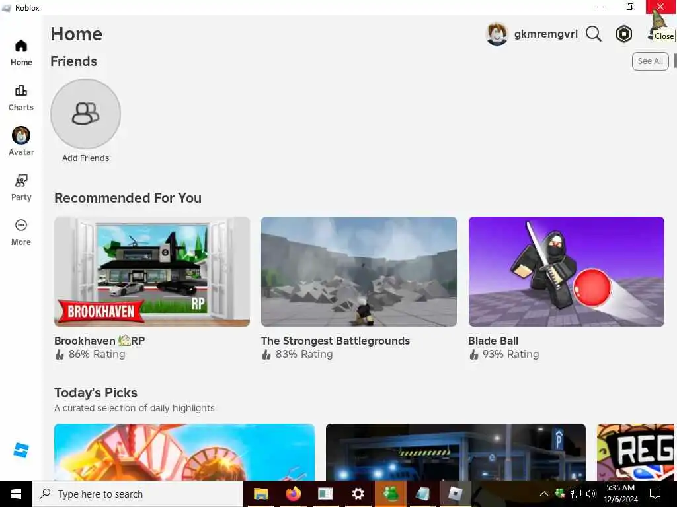Open the Roblox icon in the taskbar
Viewport: 677px width, 507px height.
(455, 494)
